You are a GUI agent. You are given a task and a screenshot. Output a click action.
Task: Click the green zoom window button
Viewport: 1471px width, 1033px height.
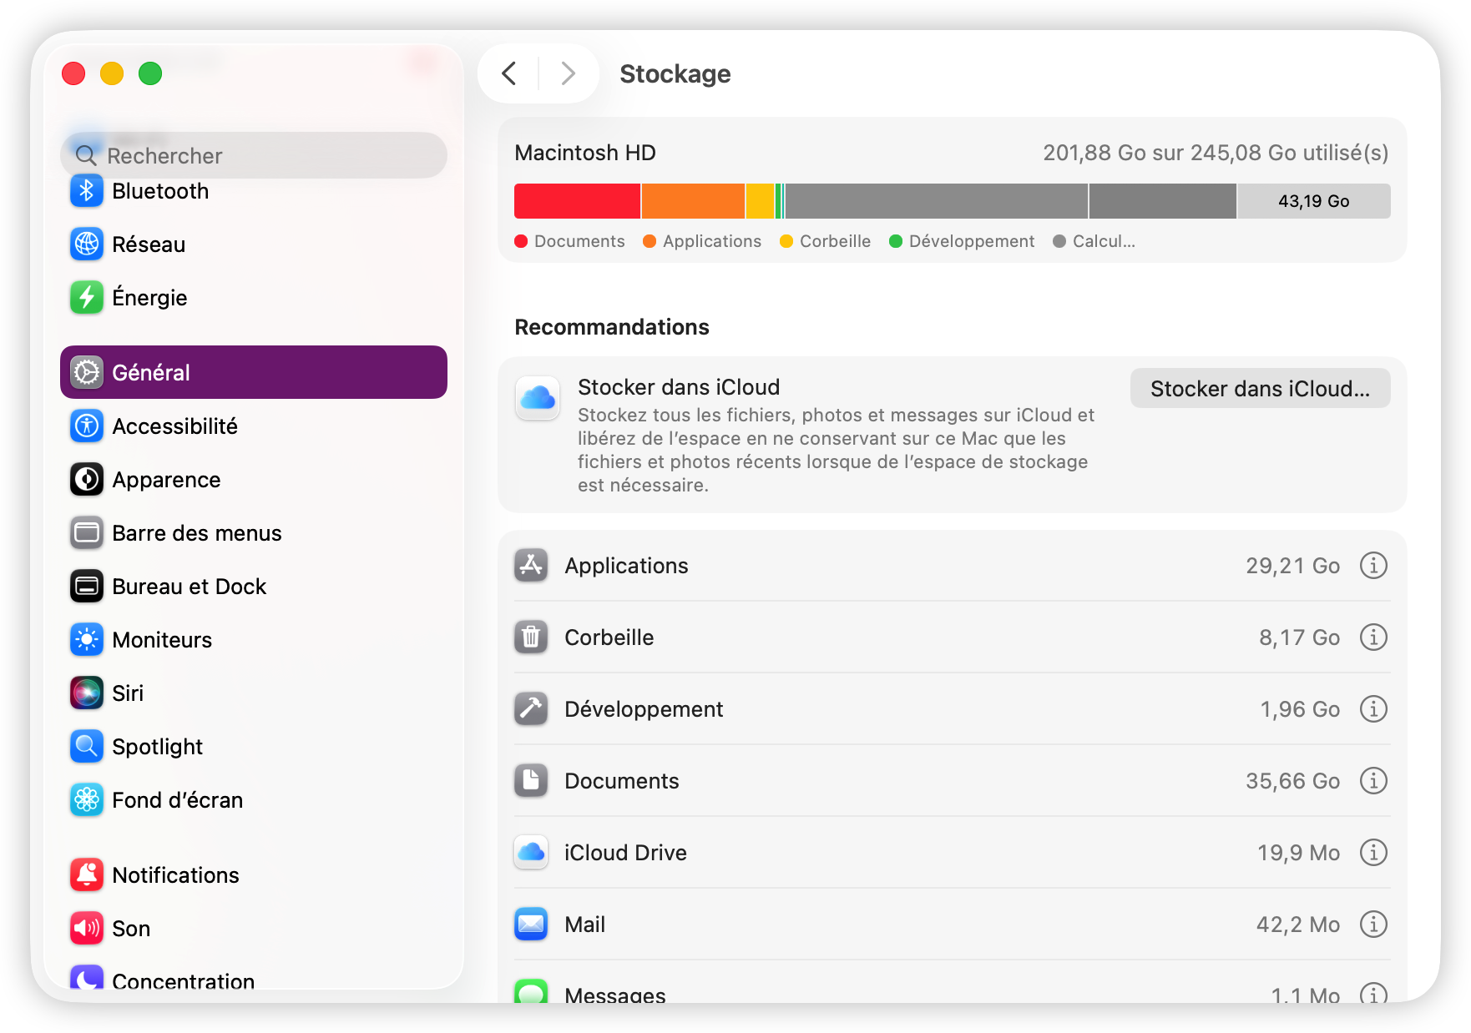click(150, 73)
